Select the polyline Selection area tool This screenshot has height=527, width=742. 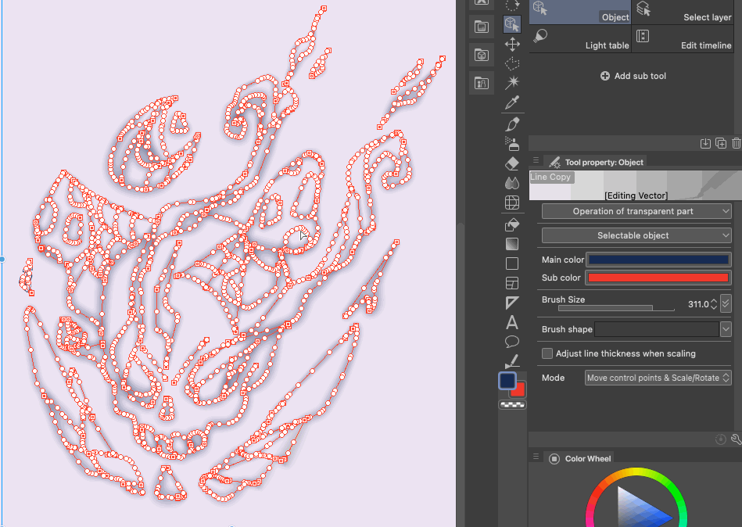tap(512, 63)
